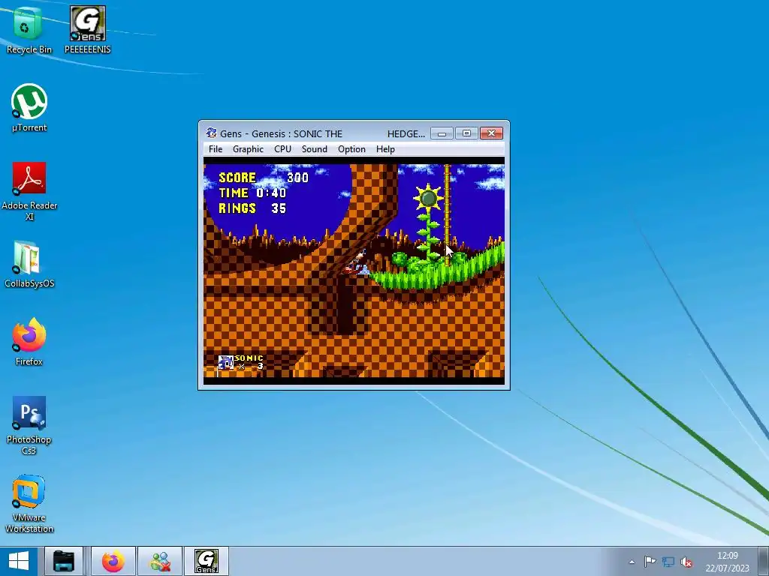Viewport: 769px width, 576px height.
Task: Open the Sound menu in Gens
Action: [315, 149]
